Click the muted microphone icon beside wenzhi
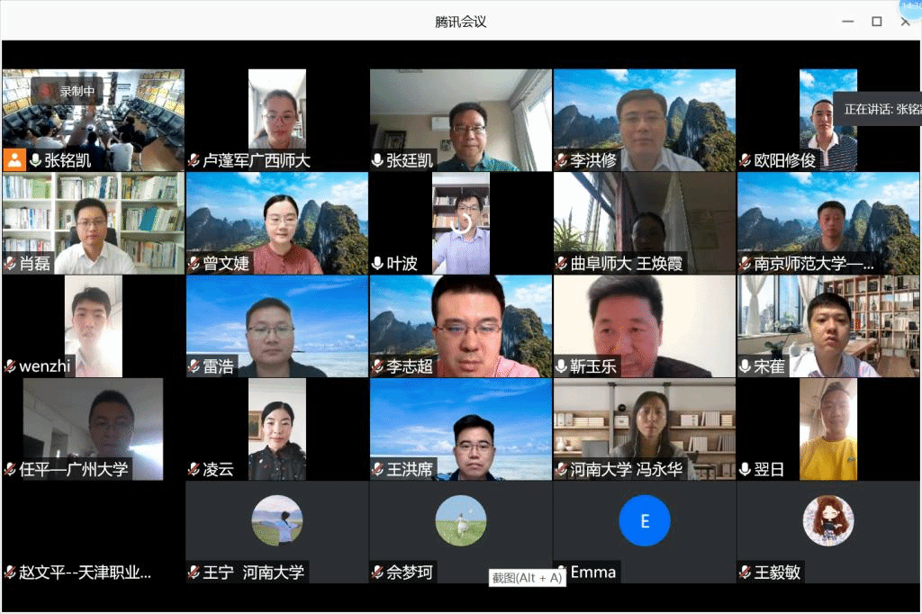Image resolution: width=922 pixels, height=614 pixels. pos(10,366)
